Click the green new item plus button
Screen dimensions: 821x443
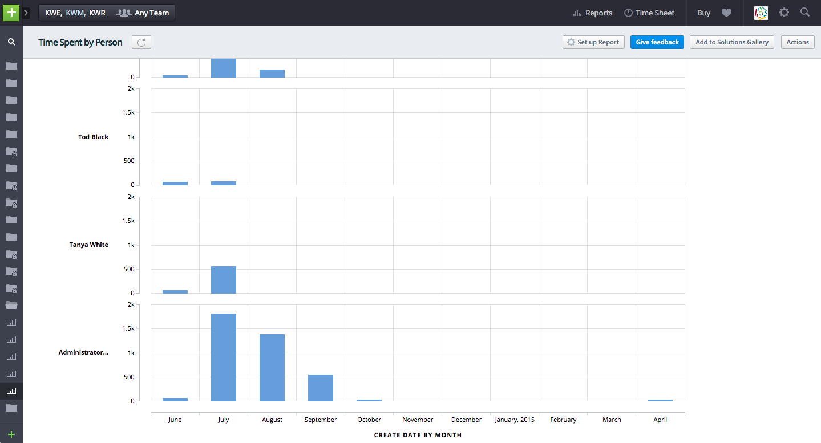tap(11, 12)
